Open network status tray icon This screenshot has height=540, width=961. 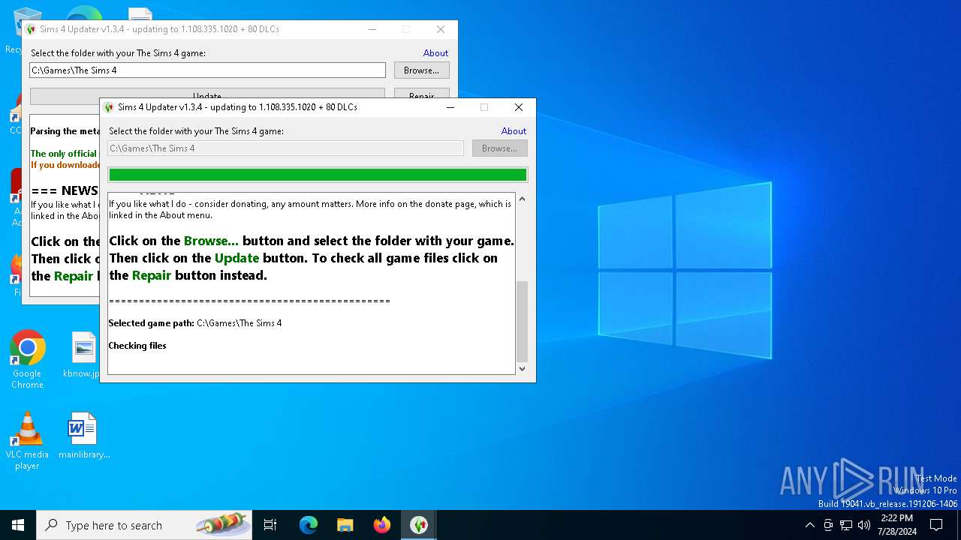(846, 525)
